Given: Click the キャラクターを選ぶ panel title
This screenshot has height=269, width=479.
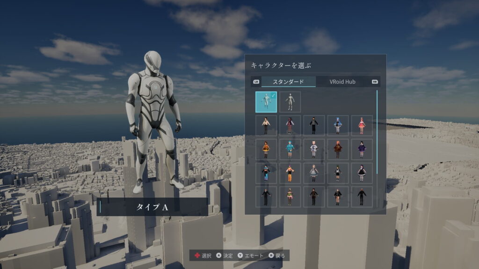Looking at the screenshot, I should pos(281,65).
